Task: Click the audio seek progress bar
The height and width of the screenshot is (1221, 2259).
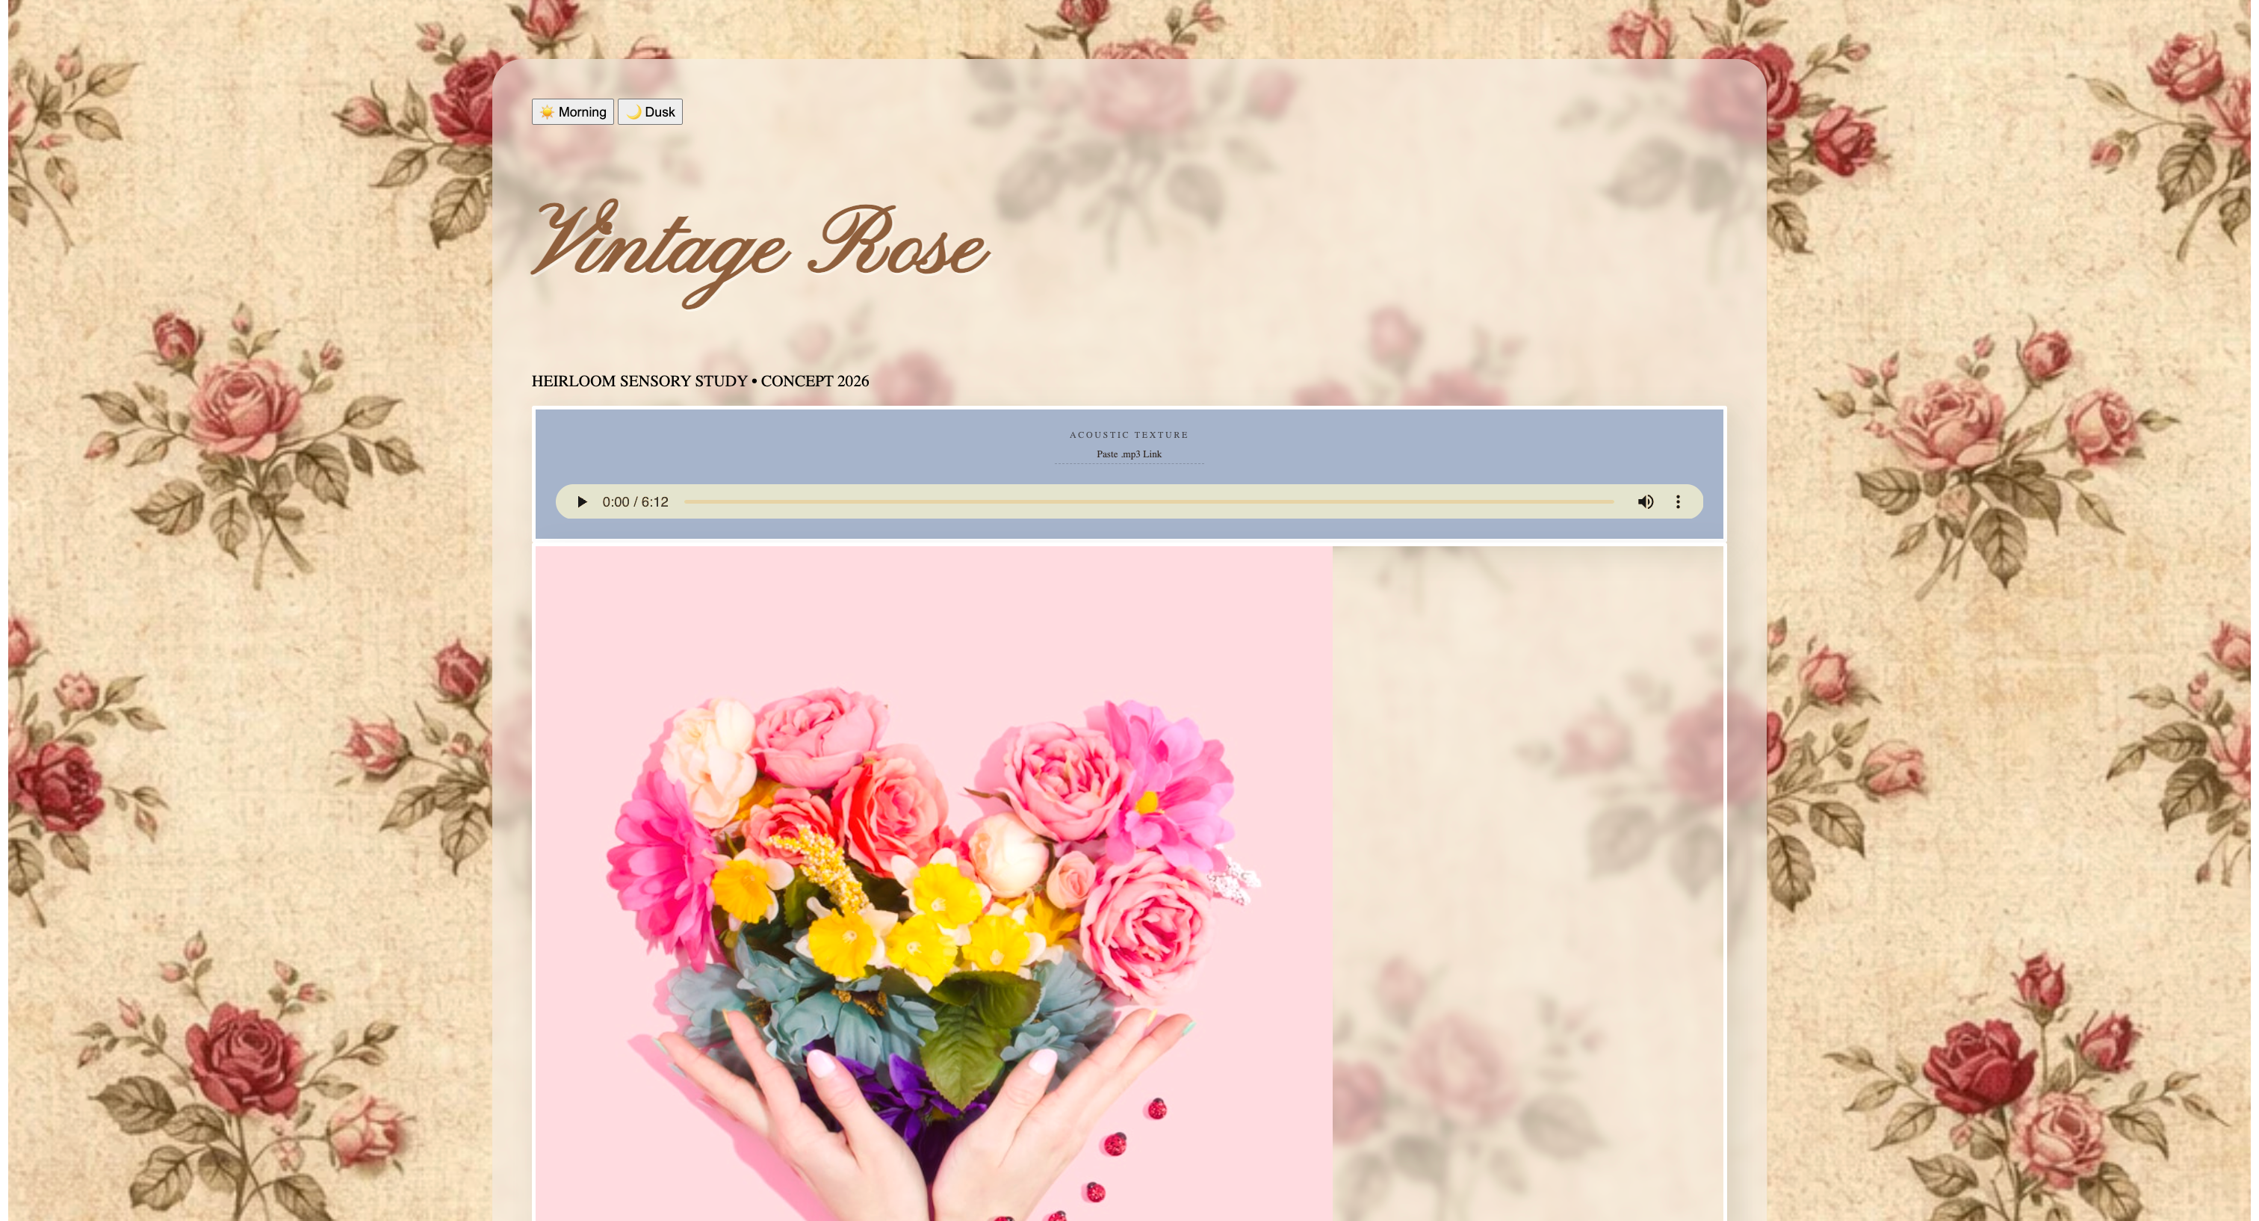Action: pyautogui.click(x=1149, y=501)
